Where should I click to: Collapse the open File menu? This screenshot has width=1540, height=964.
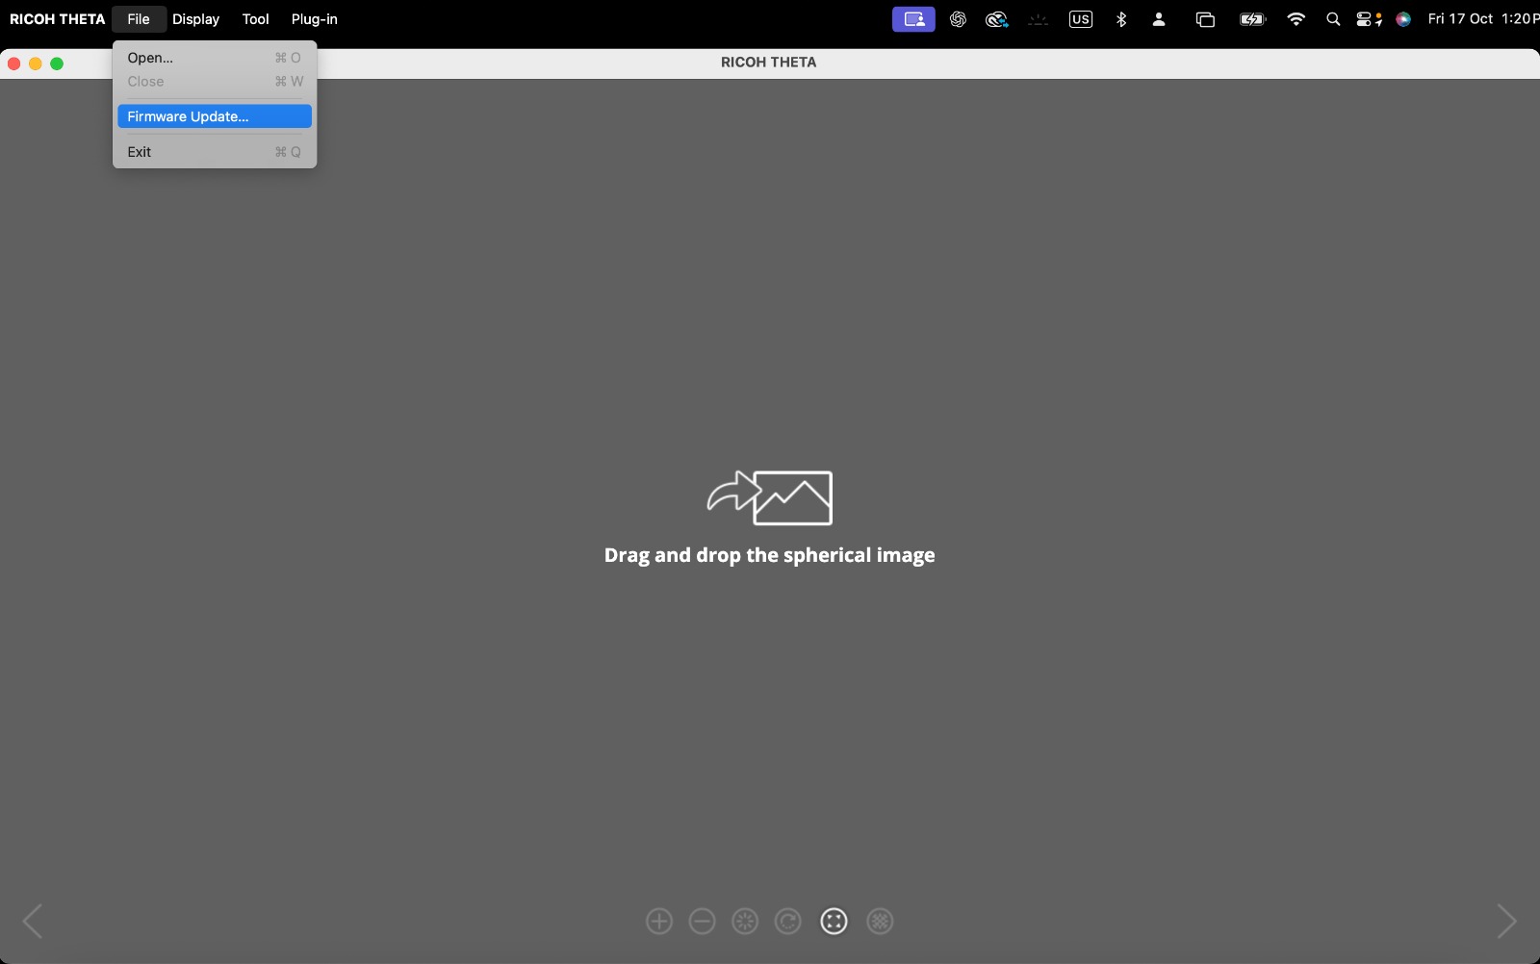click(139, 19)
